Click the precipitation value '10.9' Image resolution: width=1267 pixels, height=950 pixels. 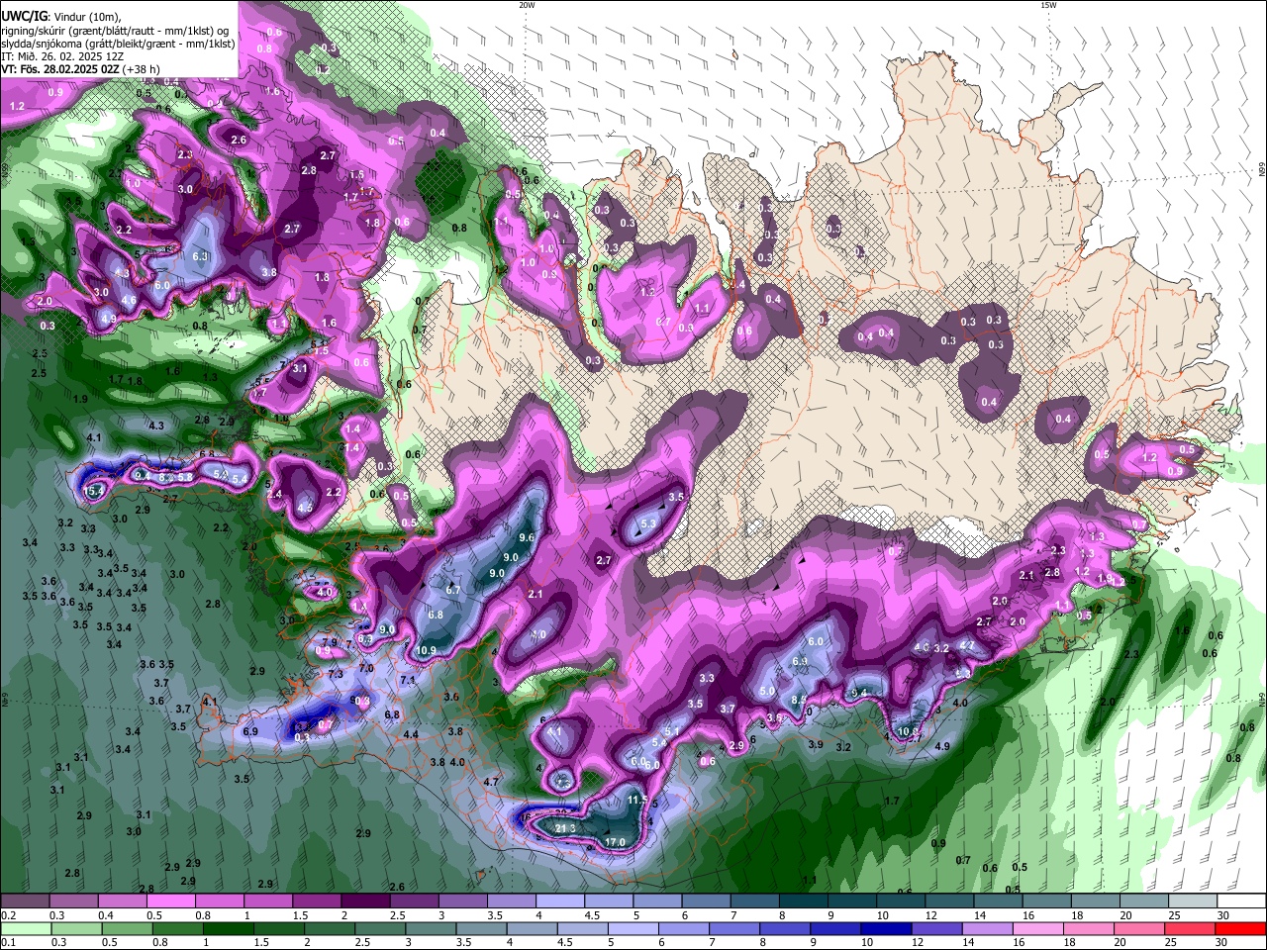(426, 650)
